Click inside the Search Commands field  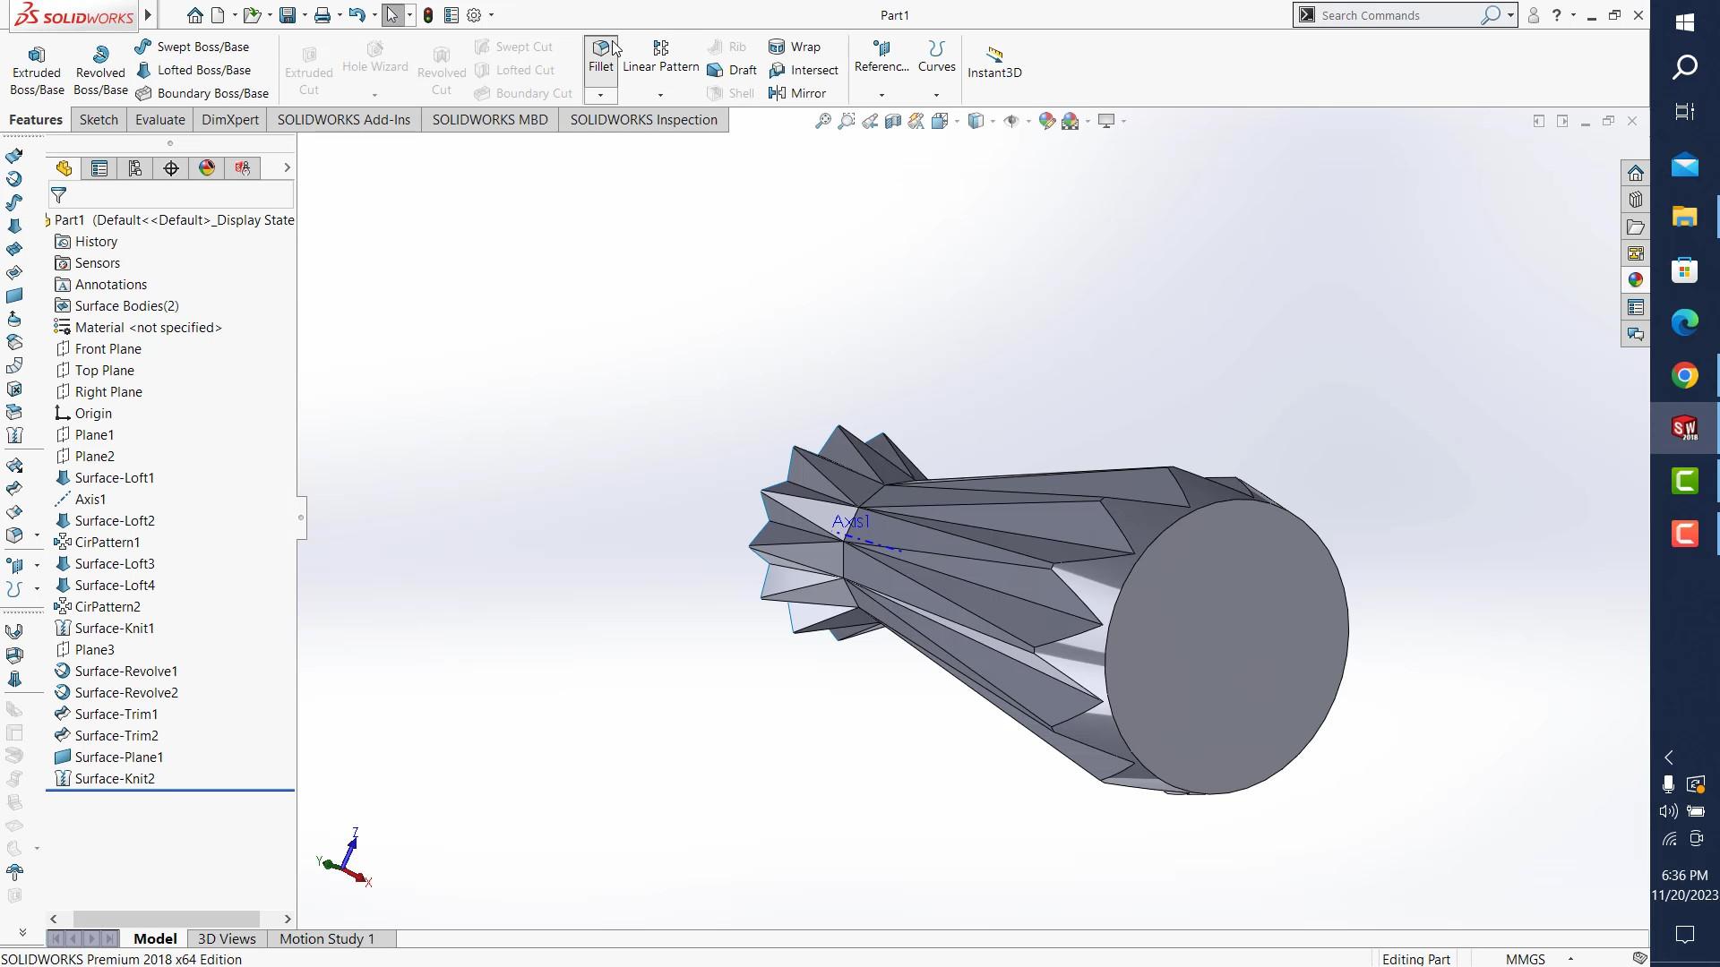click(1397, 15)
